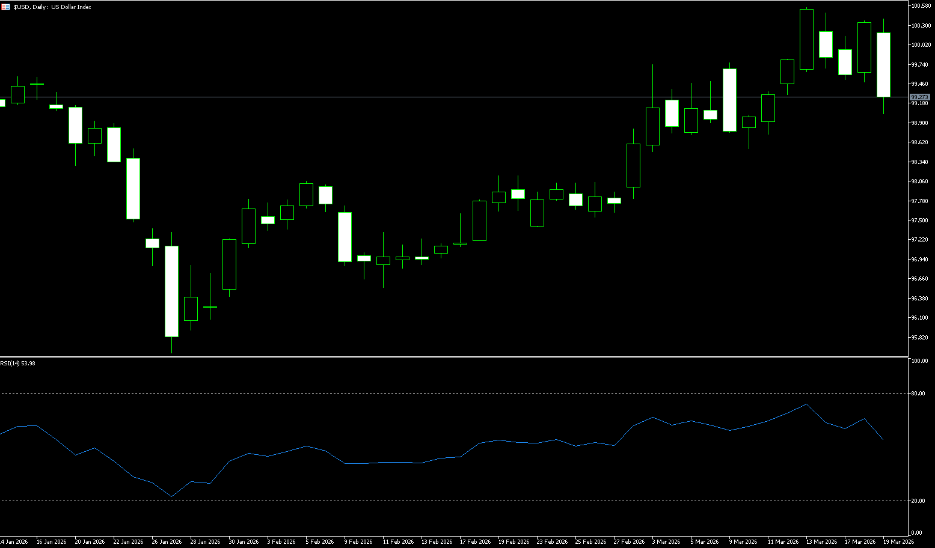This screenshot has width=935, height=548.
Task: Click the 100.580 price scale label
Action: point(921,6)
